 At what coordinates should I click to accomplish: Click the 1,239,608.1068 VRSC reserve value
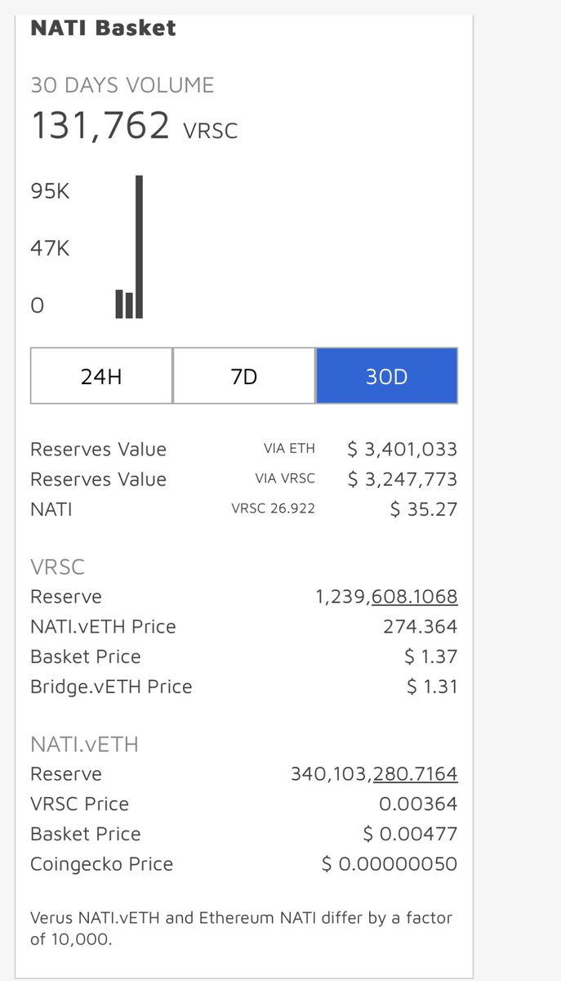(x=387, y=598)
